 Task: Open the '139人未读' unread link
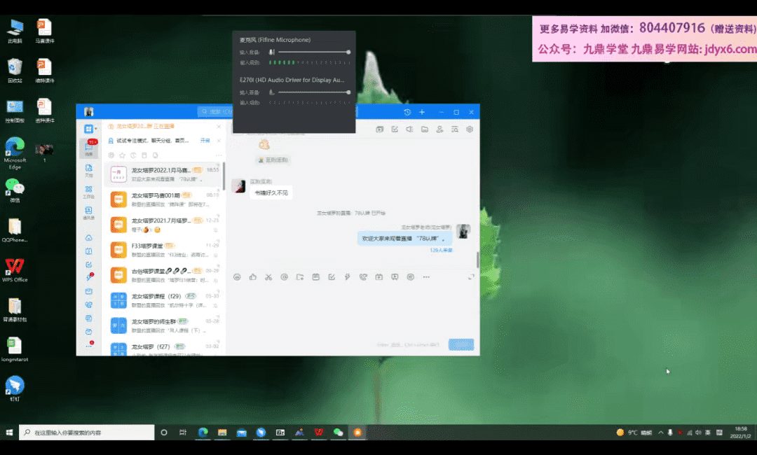tap(441, 250)
